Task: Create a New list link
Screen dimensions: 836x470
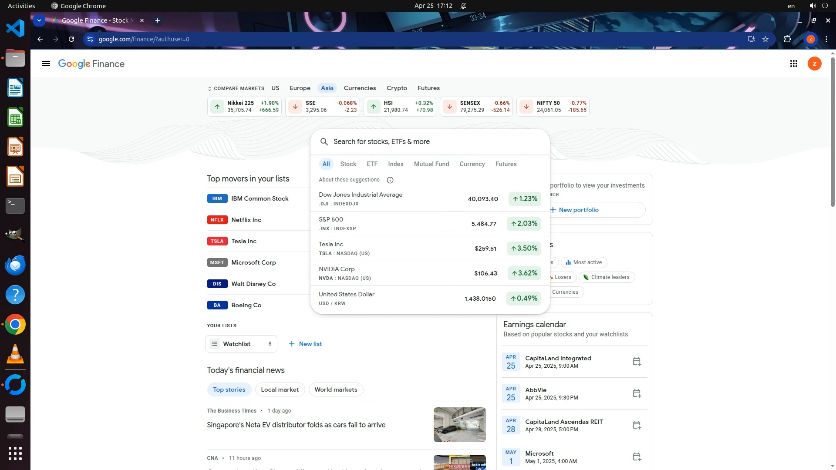Action: coord(305,344)
